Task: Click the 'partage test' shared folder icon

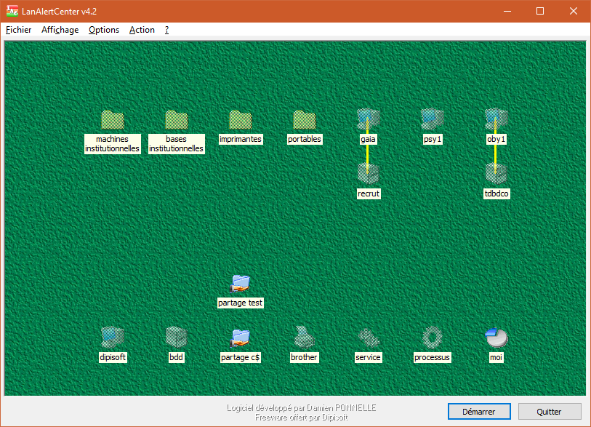Action: (x=240, y=284)
